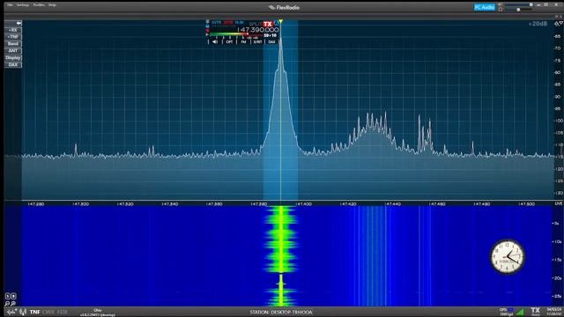This screenshot has width=564, height=317.
Task: Click the date and time in status bar
Action: (x=554, y=312)
